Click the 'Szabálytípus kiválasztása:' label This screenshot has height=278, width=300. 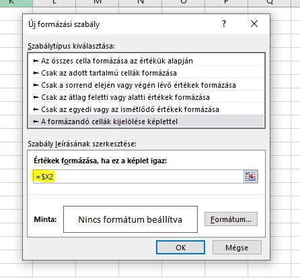(x=71, y=46)
